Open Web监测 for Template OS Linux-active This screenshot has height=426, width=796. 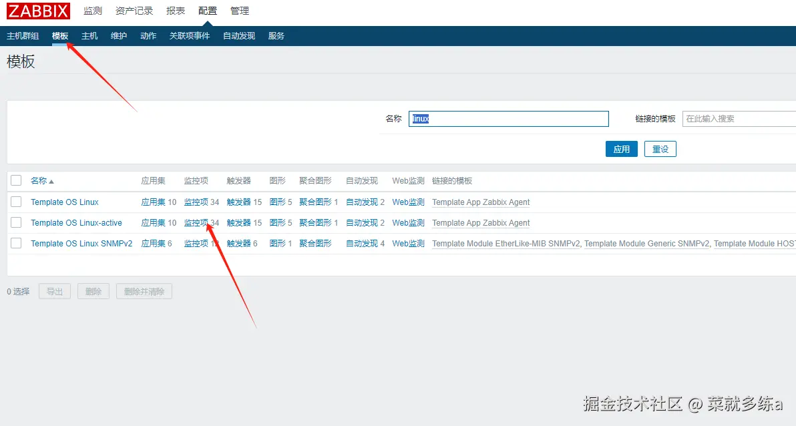[408, 223]
